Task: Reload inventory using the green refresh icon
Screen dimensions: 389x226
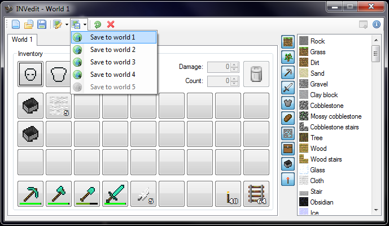Action: 98,24
